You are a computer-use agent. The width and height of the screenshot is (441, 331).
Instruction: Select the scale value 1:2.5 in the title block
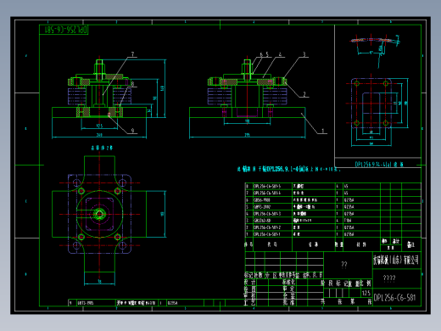pos(366,293)
